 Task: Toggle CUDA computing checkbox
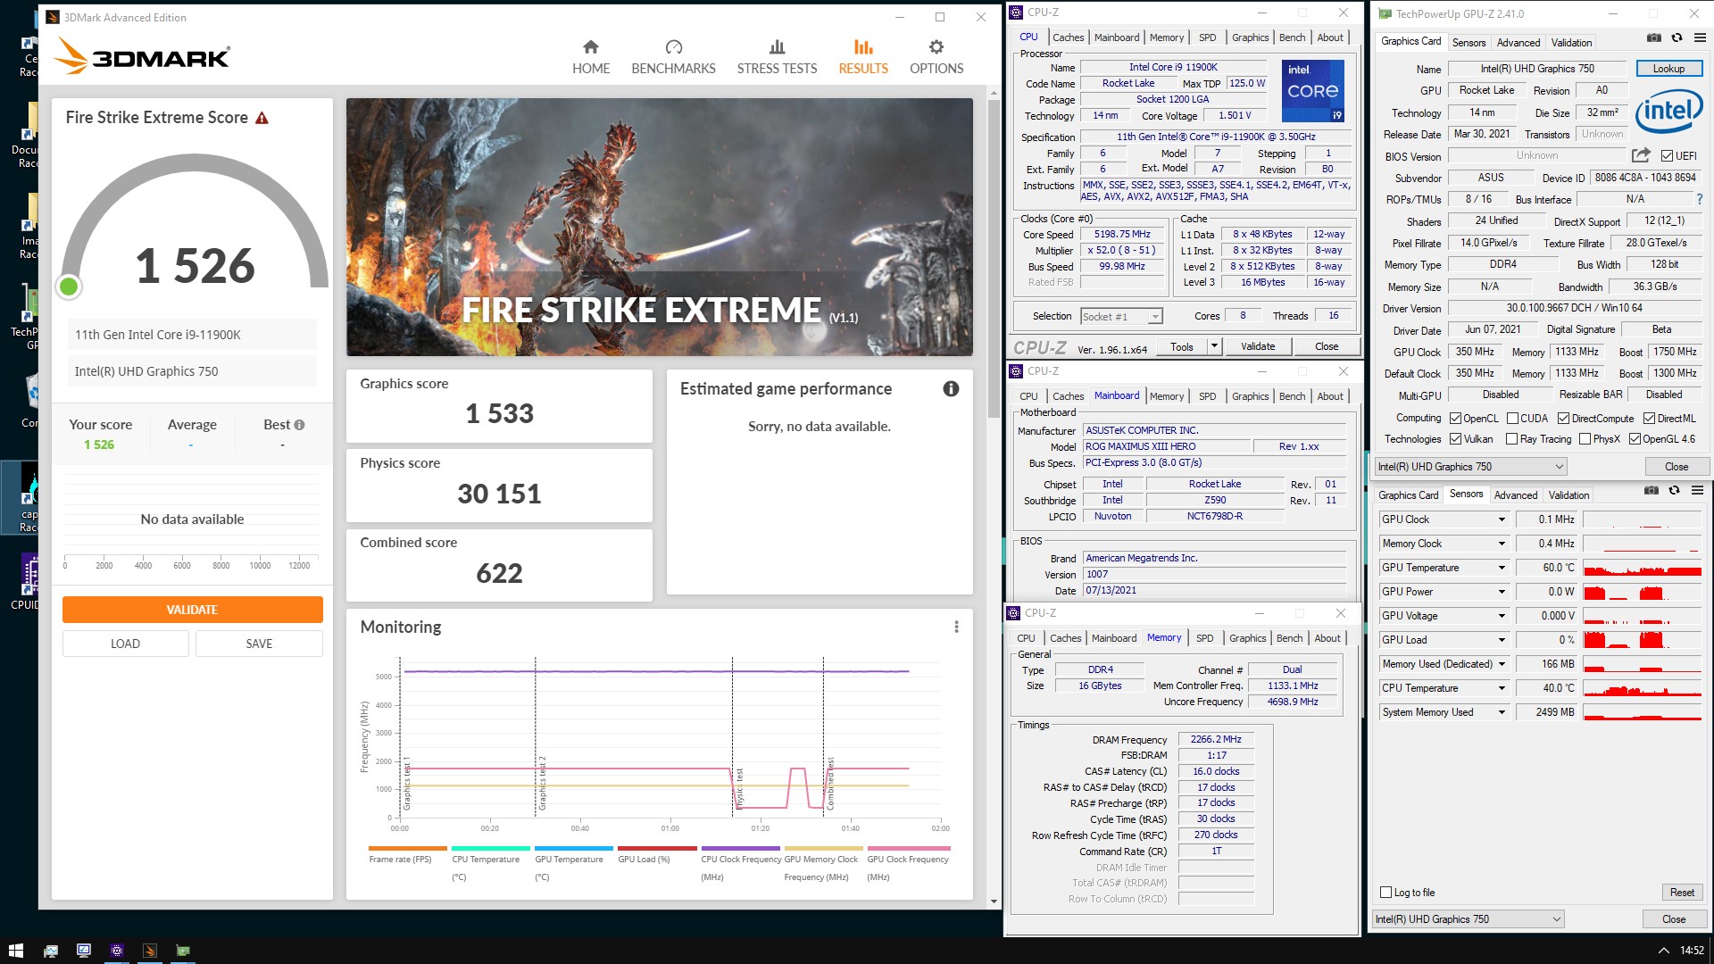point(1512,419)
